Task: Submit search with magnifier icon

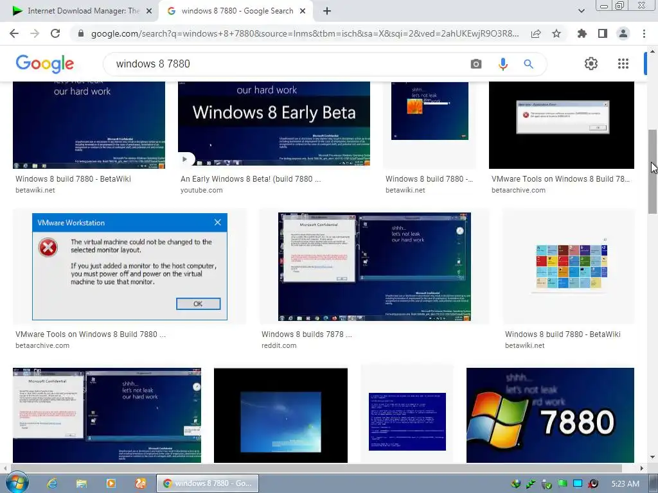Action: 528,64
